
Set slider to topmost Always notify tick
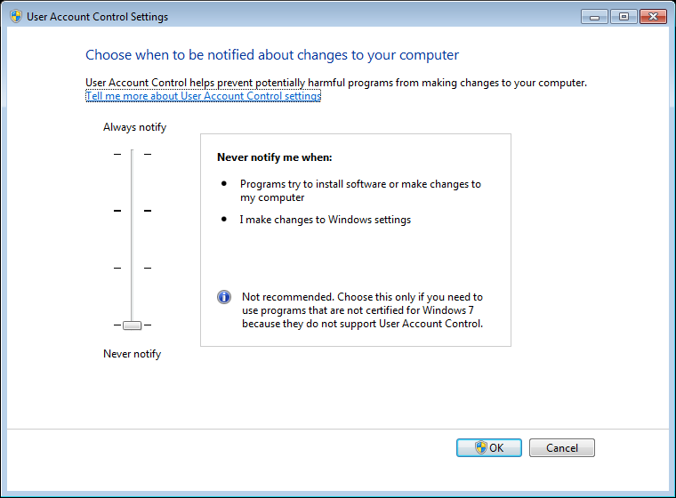[x=132, y=154]
